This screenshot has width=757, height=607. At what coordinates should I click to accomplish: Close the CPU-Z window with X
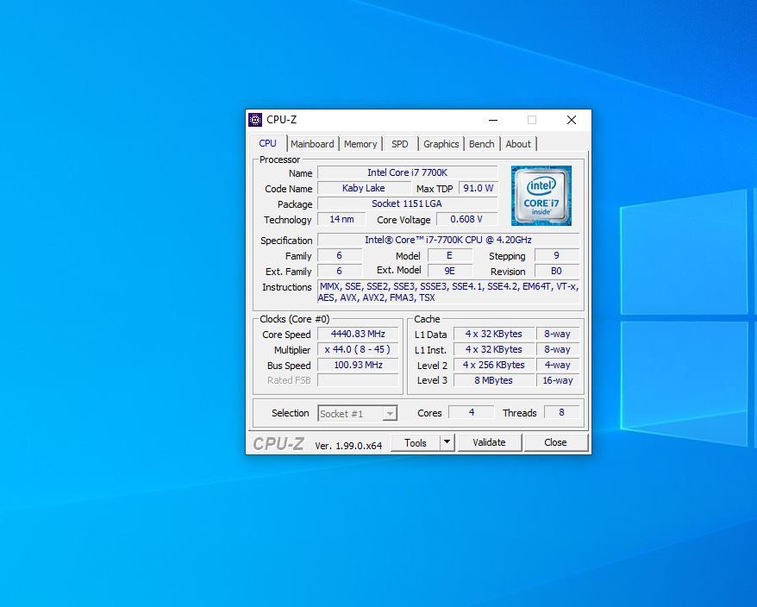click(x=571, y=120)
